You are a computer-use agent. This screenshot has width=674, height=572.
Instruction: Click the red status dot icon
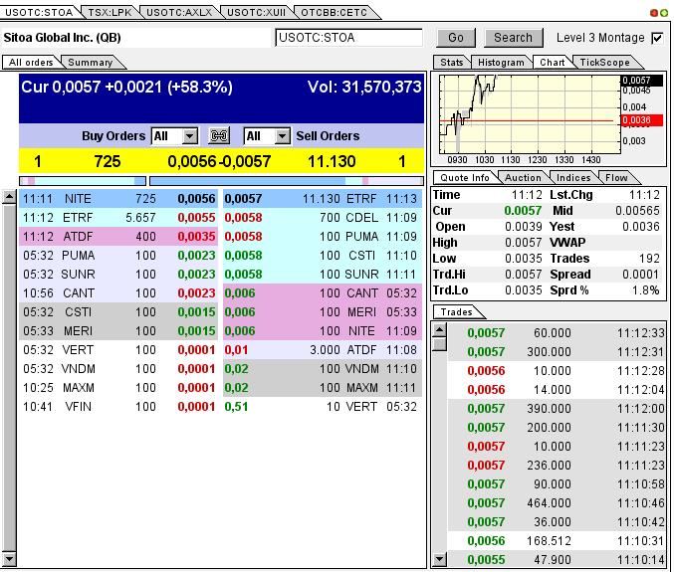pos(654,13)
